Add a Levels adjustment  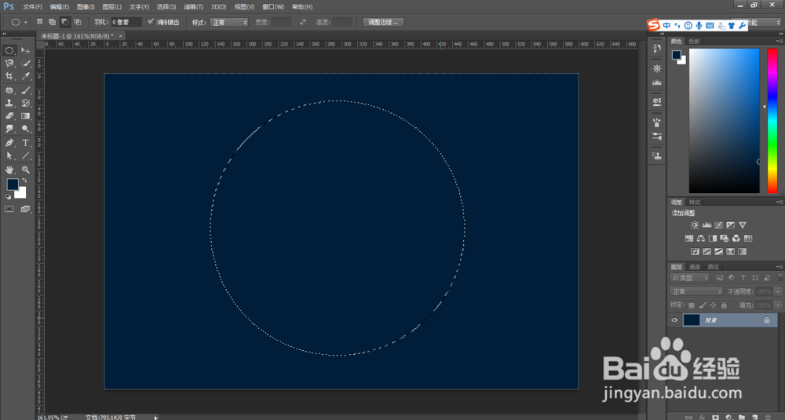click(x=707, y=225)
